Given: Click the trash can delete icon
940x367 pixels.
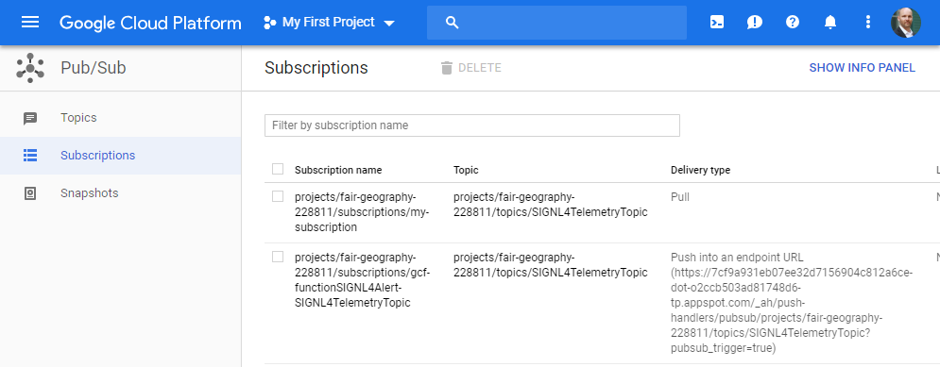Looking at the screenshot, I should tap(447, 68).
